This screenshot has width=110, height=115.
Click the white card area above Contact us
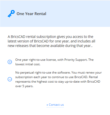click(x=55, y=95)
